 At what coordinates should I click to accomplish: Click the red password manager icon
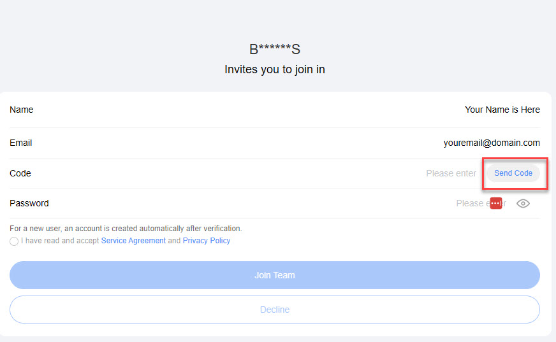(496, 203)
